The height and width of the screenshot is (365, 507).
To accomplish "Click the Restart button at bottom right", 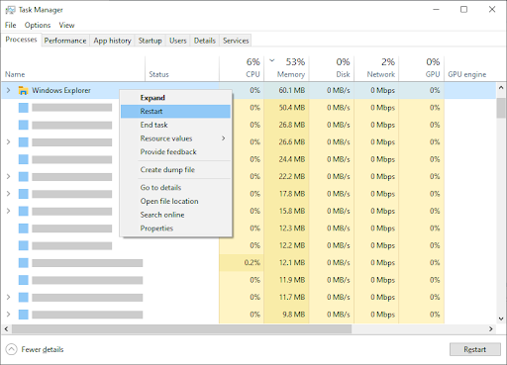I will tap(475, 349).
